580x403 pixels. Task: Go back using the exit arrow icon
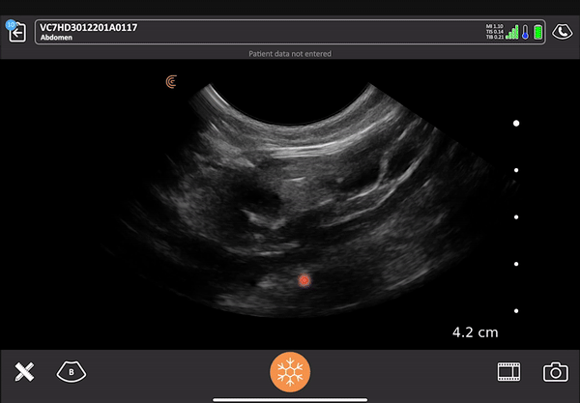point(16,33)
